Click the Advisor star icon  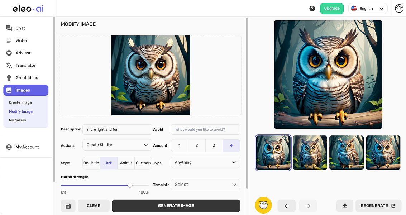pyautogui.click(x=9, y=53)
